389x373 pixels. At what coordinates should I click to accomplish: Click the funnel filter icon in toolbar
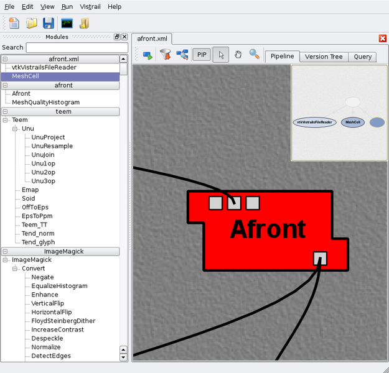coord(165,55)
